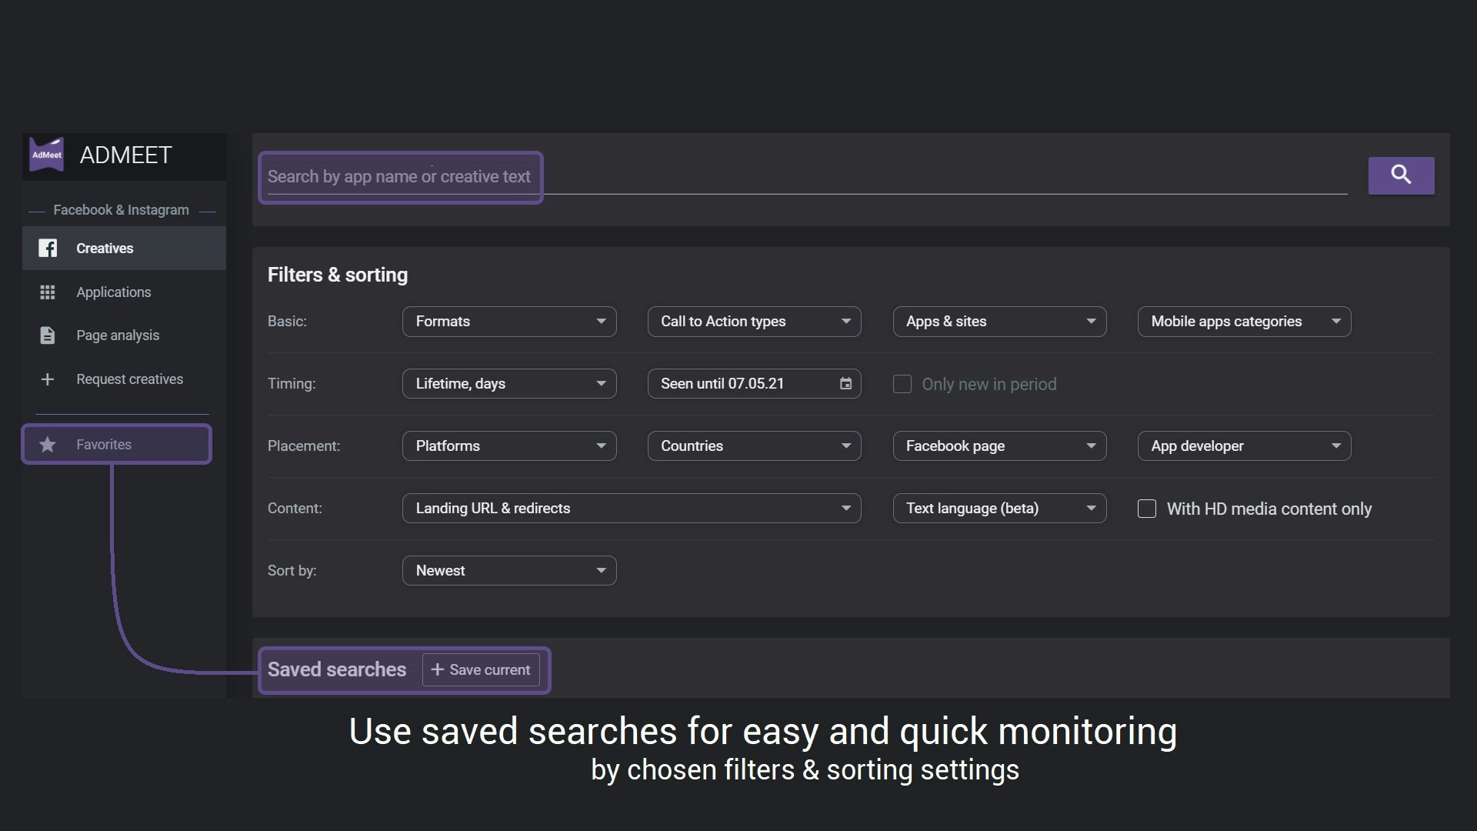
Task: Go to Page analysis section
Action: coord(117,335)
